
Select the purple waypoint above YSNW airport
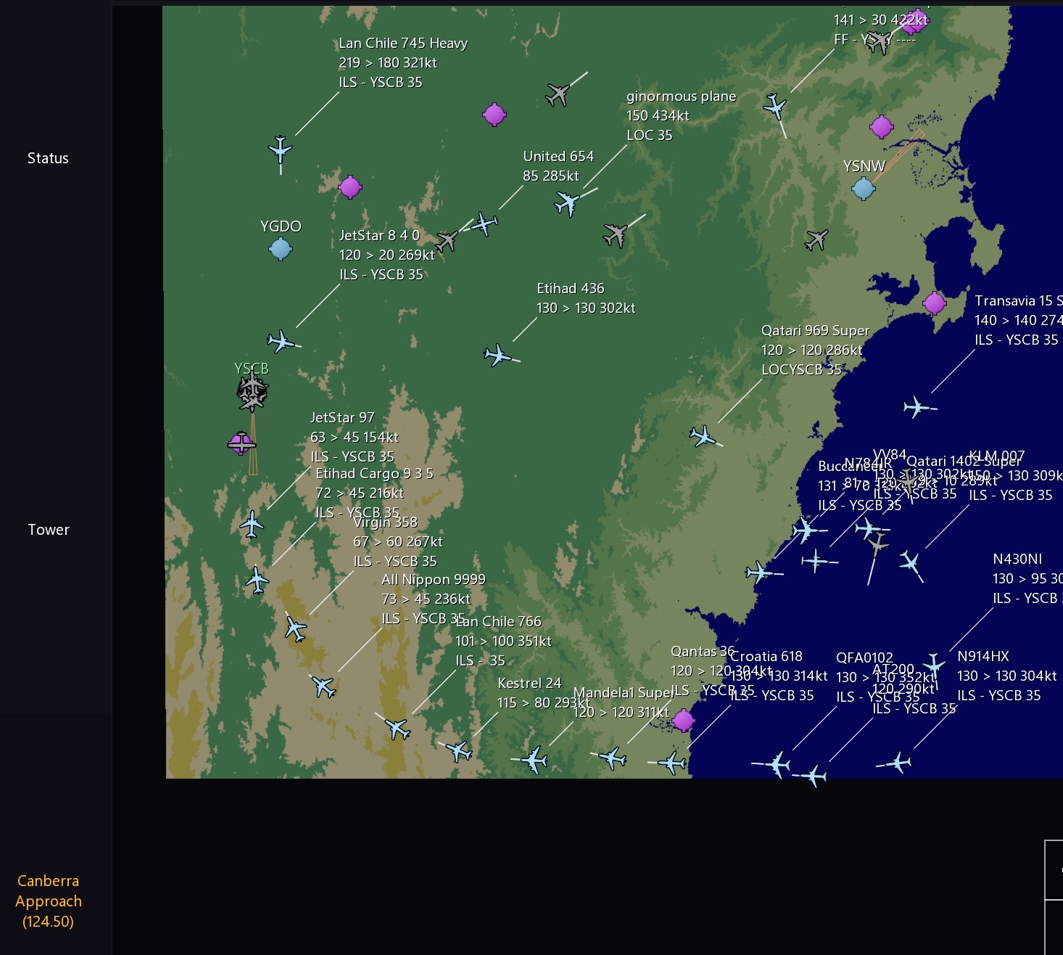point(882,127)
